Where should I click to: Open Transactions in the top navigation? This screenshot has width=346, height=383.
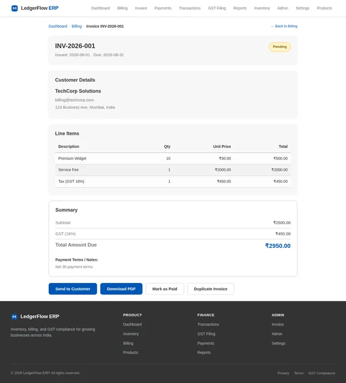[189, 8]
